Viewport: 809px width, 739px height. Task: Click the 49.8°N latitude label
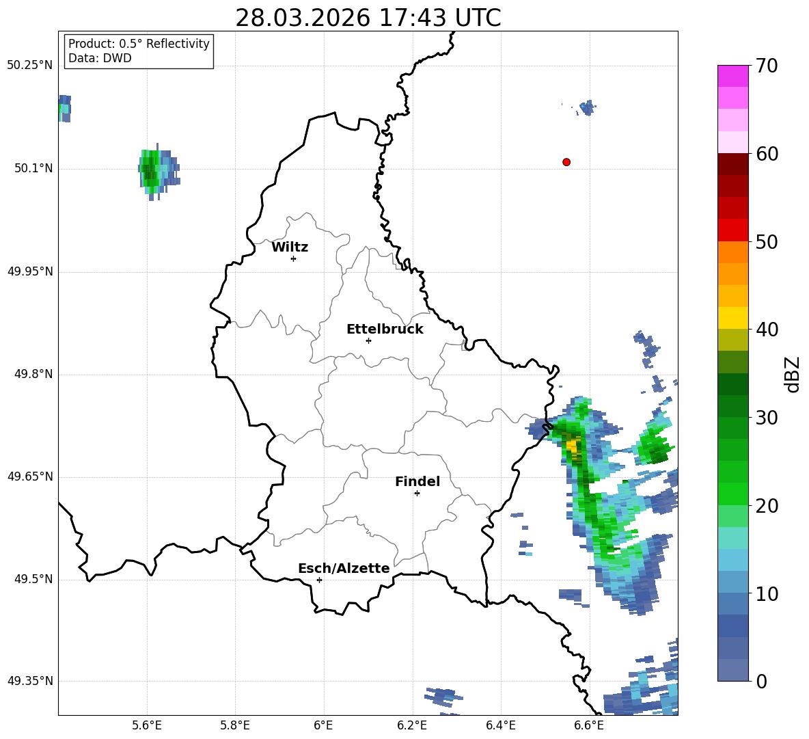pos(33,374)
